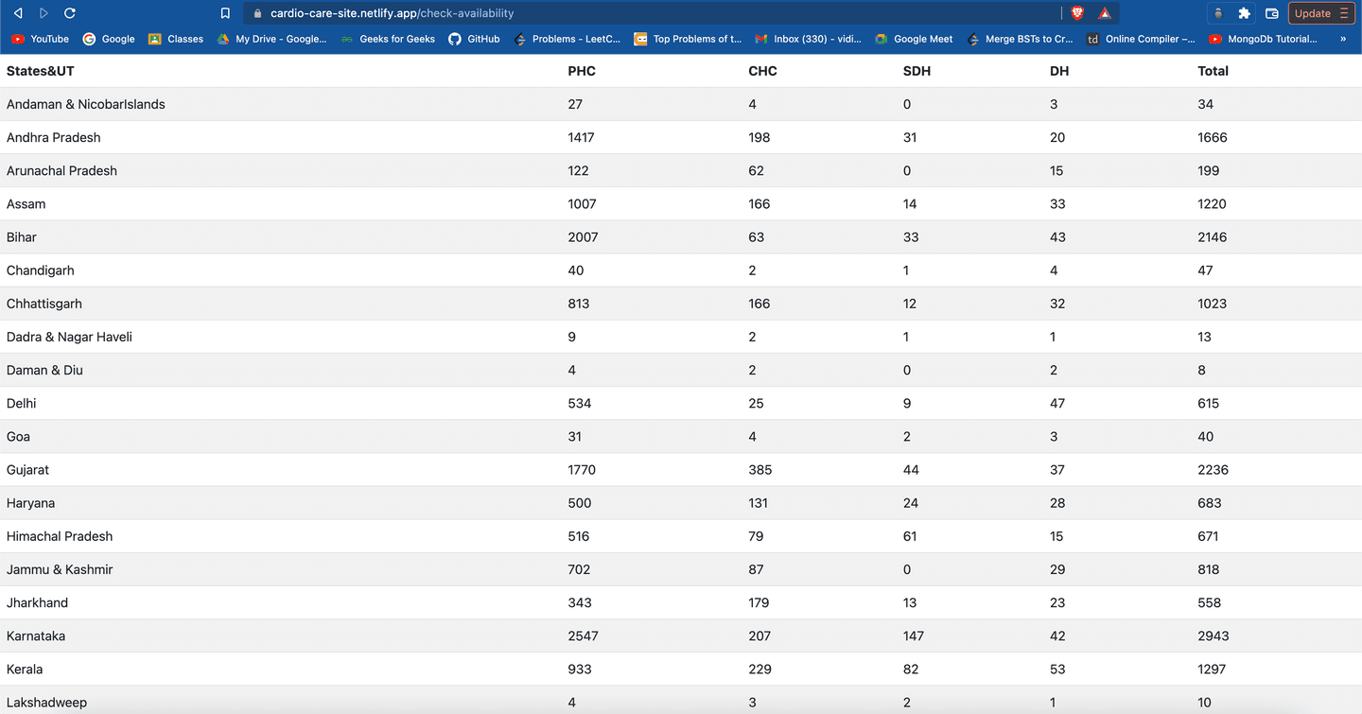Open the GitHub bookmark
1362x714 pixels.
pos(474,39)
